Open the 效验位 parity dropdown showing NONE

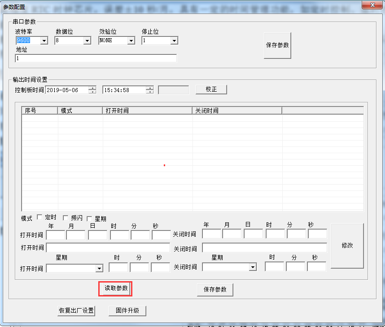click(131, 40)
